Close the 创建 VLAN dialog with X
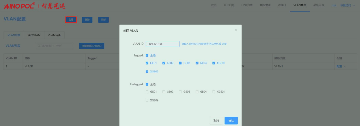Screen dimensions: 360x126 (x=236, y=30)
